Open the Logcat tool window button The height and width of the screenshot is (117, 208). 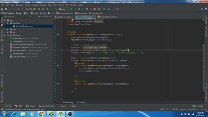click(30, 106)
